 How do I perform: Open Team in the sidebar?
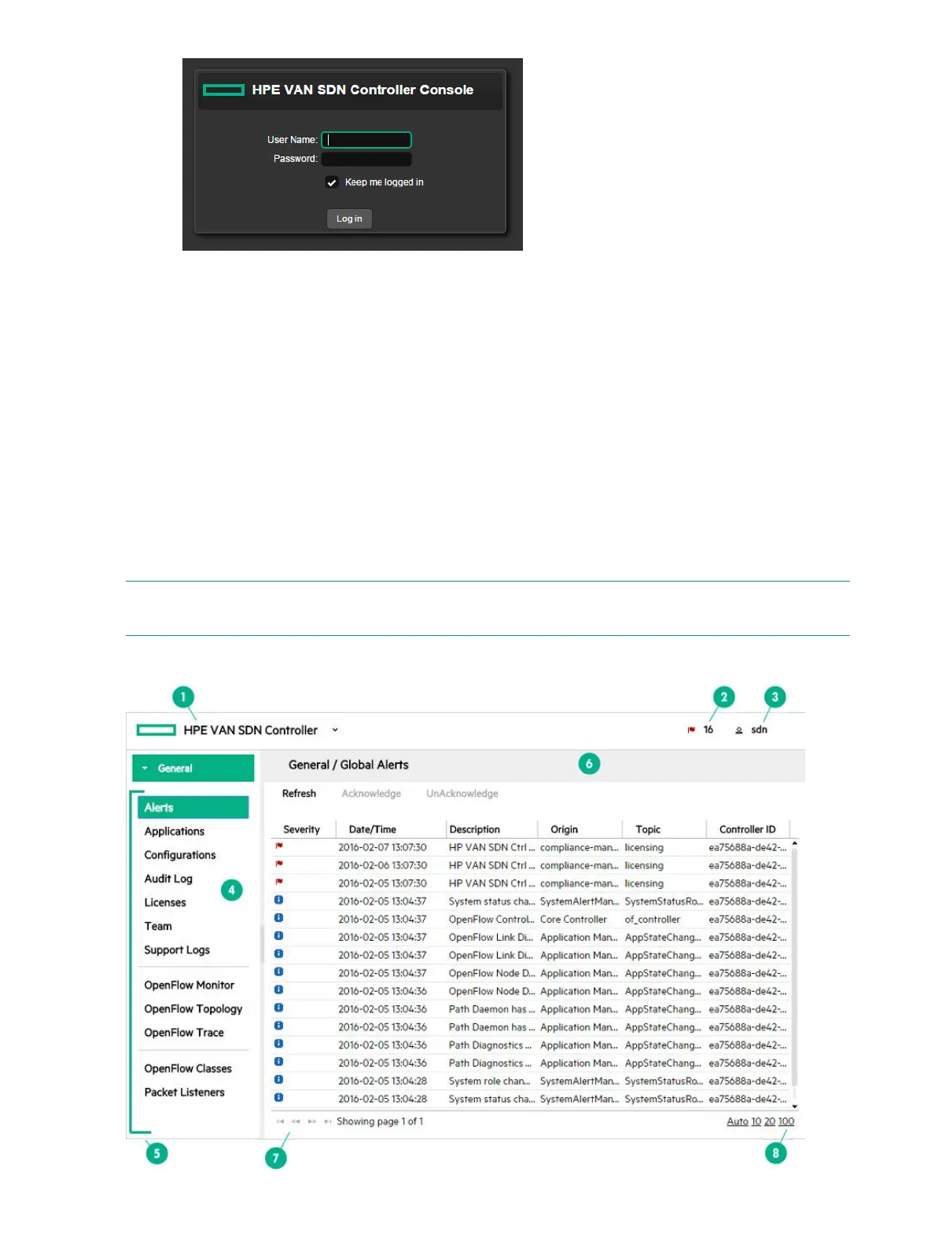157,926
